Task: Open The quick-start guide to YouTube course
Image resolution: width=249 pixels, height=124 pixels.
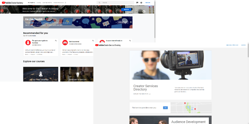Action: (x=40, y=42)
